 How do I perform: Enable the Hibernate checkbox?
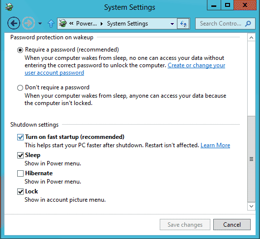[x=20, y=173]
